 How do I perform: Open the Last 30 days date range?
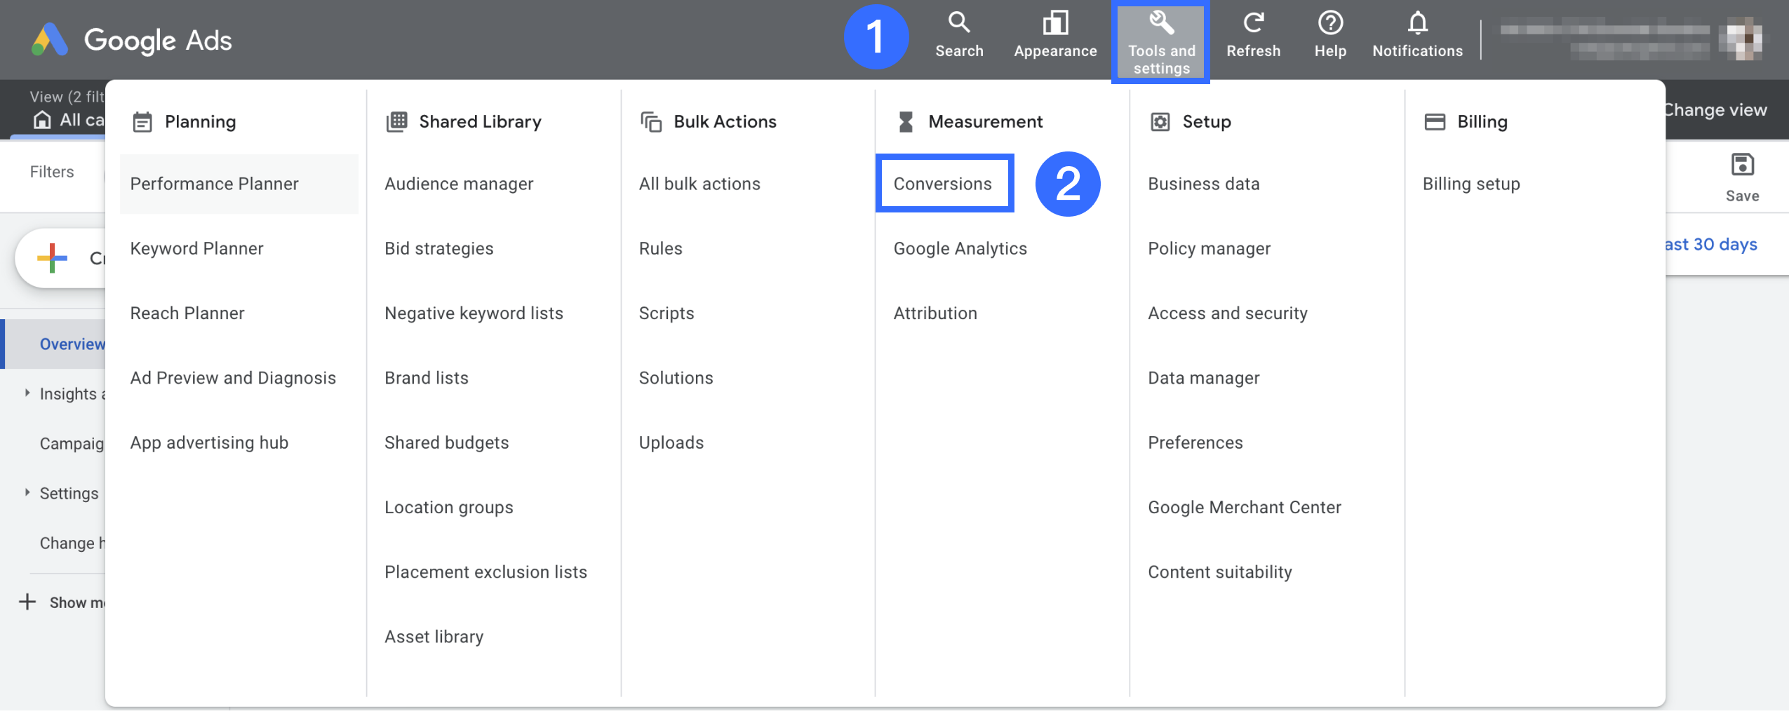(1710, 244)
